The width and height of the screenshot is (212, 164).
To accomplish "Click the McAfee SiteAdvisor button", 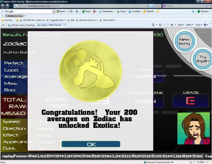I will click(x=14, y=16).
